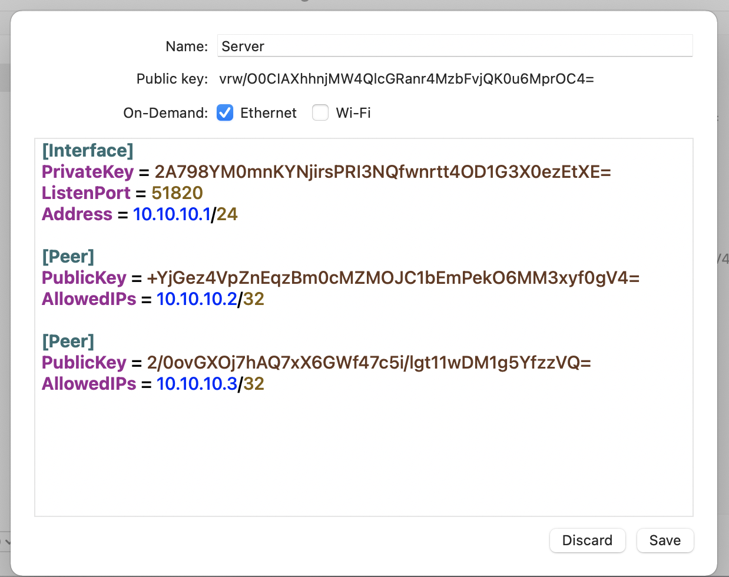The image size is (729, 577).
Task: Click the peer public key starting with +YjGez
Action: [393, 278]
